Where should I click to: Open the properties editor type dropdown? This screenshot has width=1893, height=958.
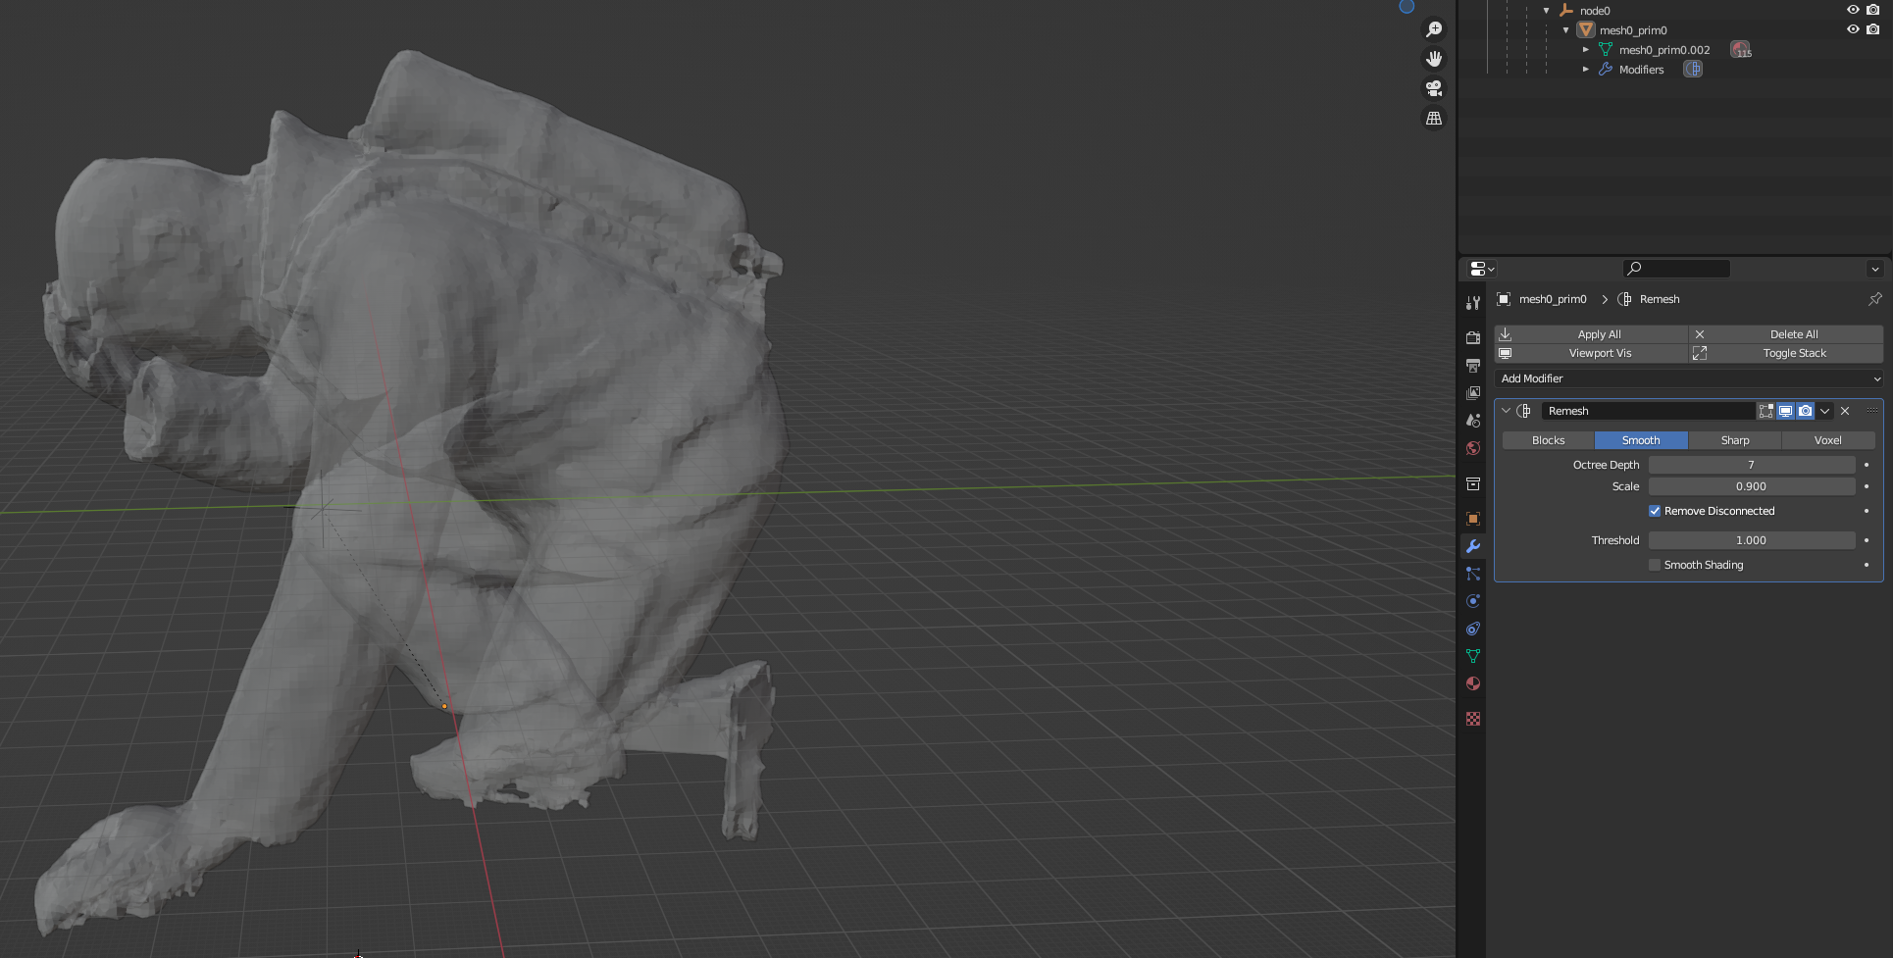pyautogui.click(x=1482, y=269)
